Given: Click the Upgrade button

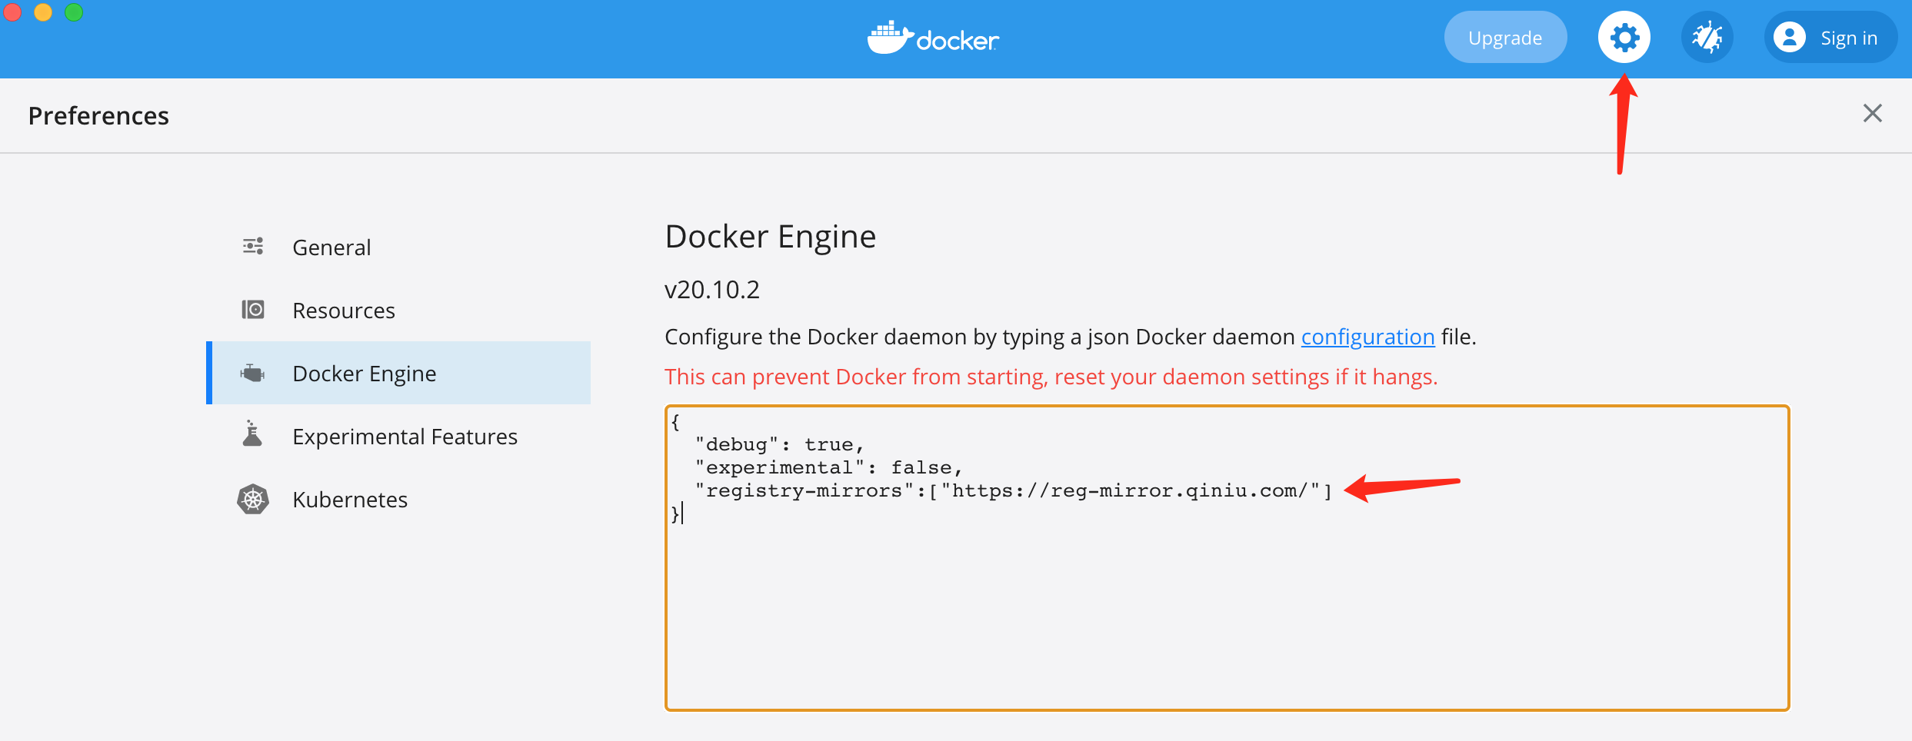Looking at the screenshot, I should click(x=1505, y=37).
